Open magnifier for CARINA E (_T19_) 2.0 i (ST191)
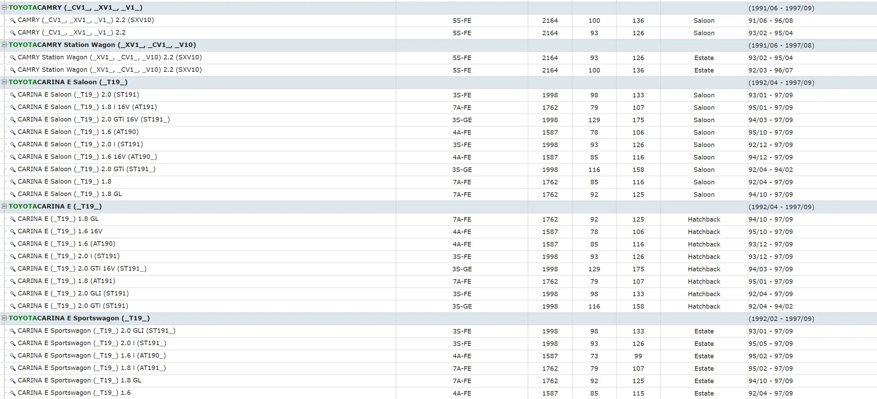The image size is (877, 399). coord(13,256)
